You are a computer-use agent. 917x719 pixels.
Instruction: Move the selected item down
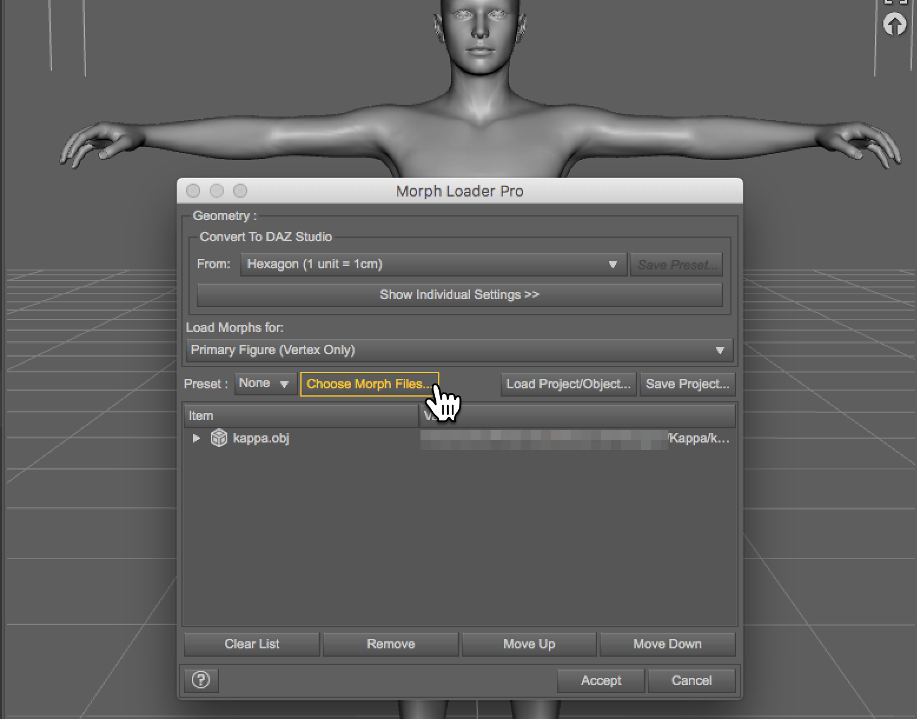(x=667, y=644)
